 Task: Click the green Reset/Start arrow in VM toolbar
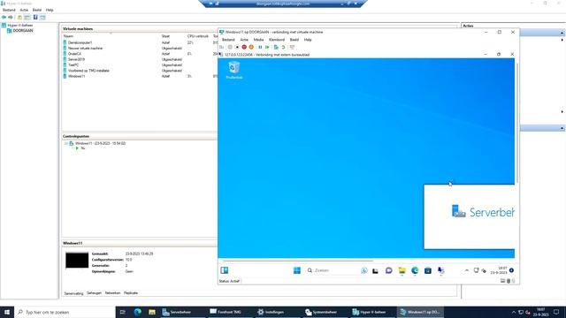click(x=267, y=47)
